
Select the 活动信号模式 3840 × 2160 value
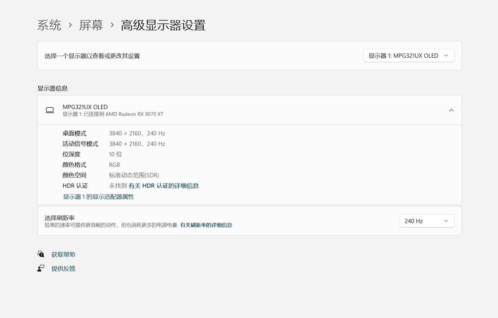137,144
